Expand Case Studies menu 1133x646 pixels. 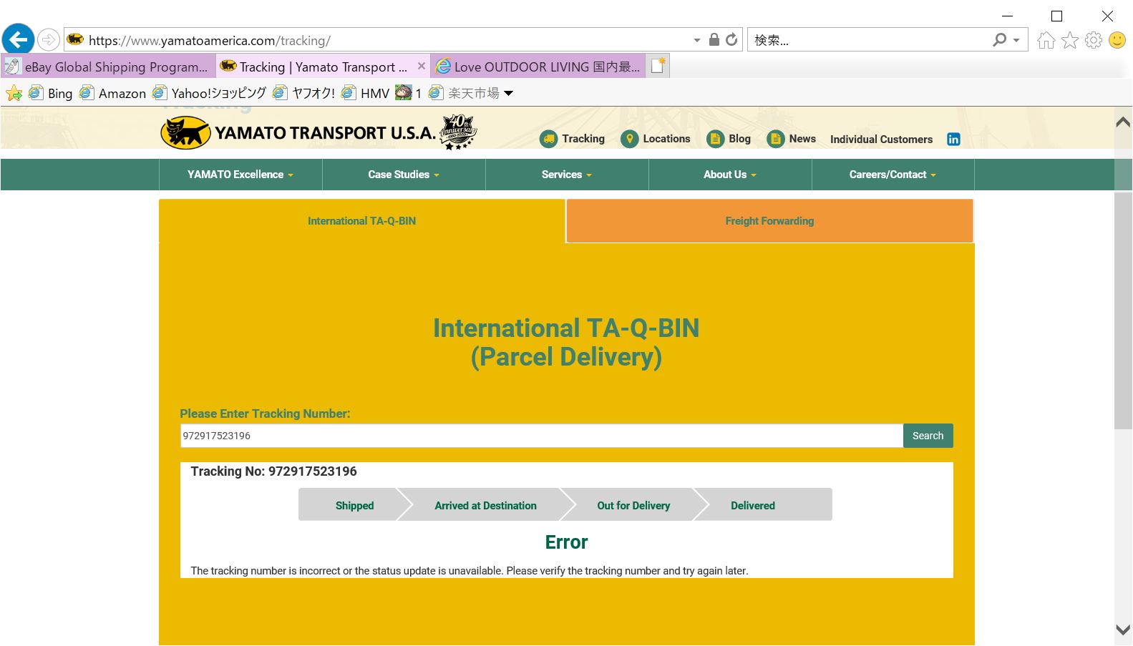click(404, 175)
